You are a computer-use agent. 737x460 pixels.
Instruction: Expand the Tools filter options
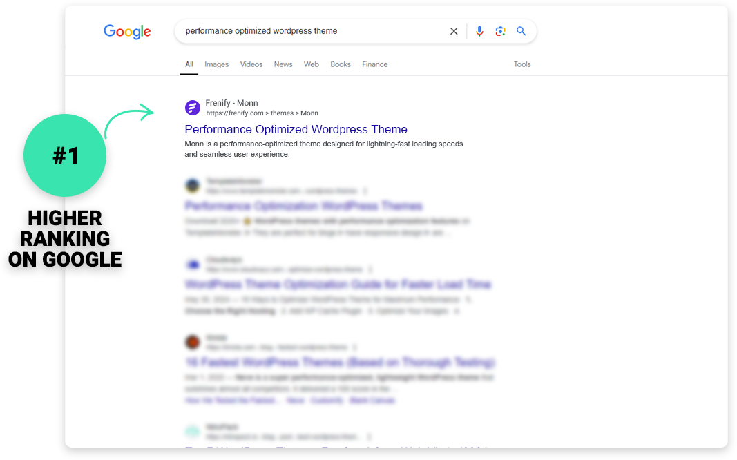pyautogui.click(x=522, y=64)
